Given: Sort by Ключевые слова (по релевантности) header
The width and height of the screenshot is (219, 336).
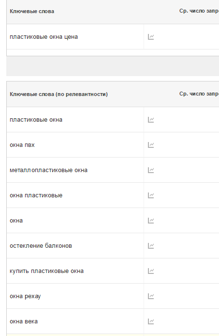Looking at the screenshot, I should pos(59,94).
